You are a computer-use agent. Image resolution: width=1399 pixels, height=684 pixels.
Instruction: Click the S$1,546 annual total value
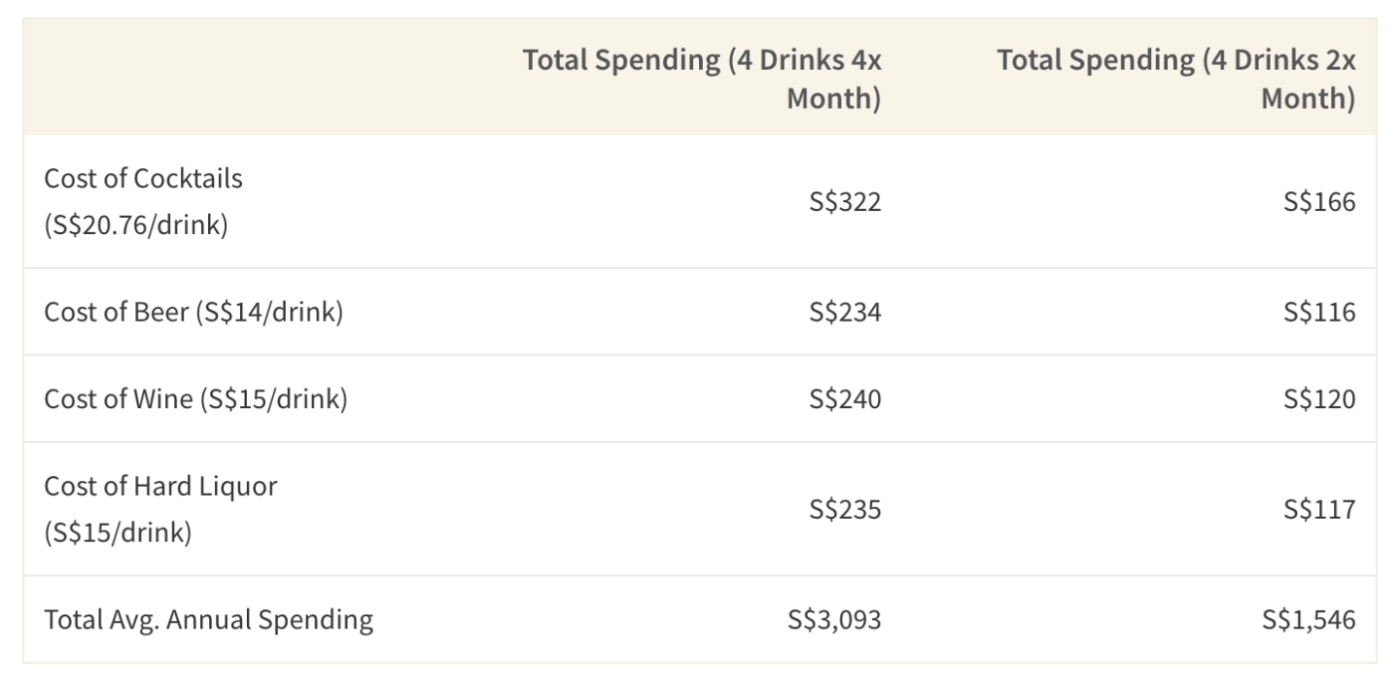point(1309,619)
